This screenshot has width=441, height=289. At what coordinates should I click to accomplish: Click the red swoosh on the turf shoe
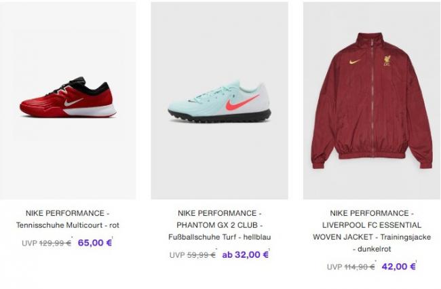click(x=242, y=103)
